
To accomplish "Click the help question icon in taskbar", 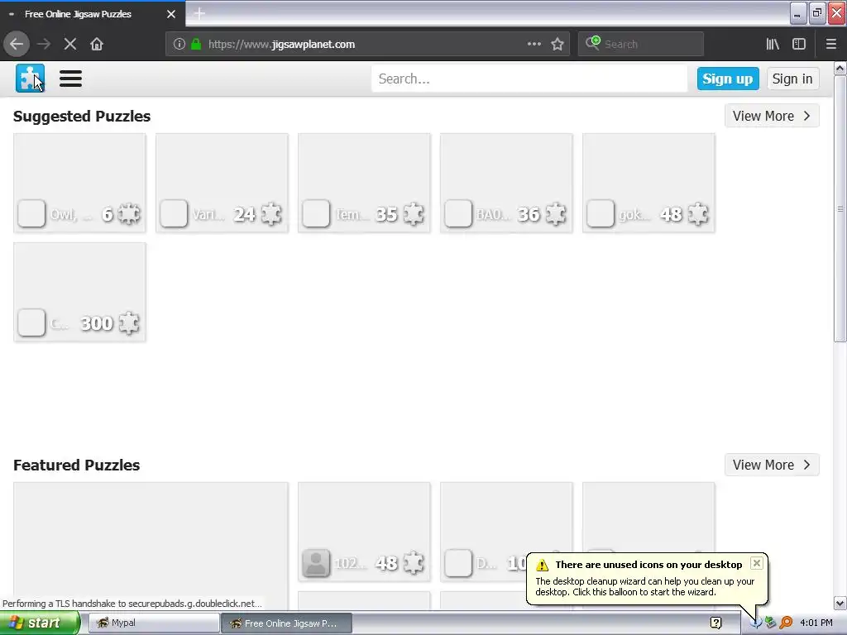I will click(x=715, y=623).
